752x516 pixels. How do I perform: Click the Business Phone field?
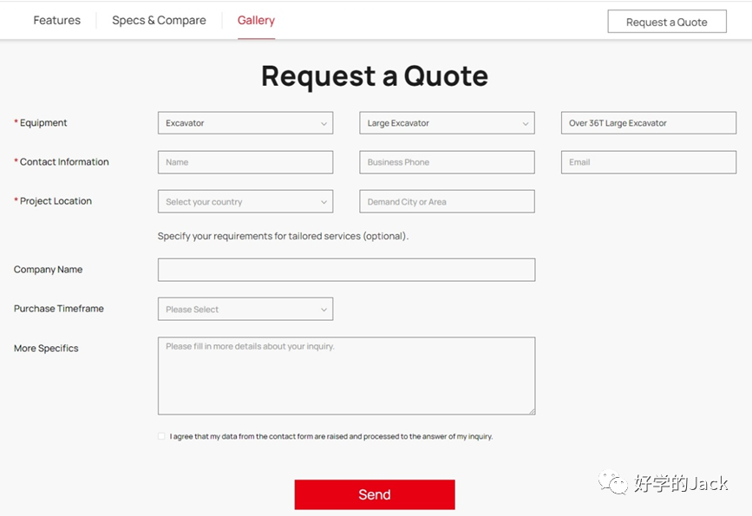pyautogui.click(x=447, y=162)
